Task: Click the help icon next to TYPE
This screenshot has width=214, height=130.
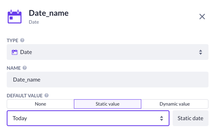Action: [22, 40]
